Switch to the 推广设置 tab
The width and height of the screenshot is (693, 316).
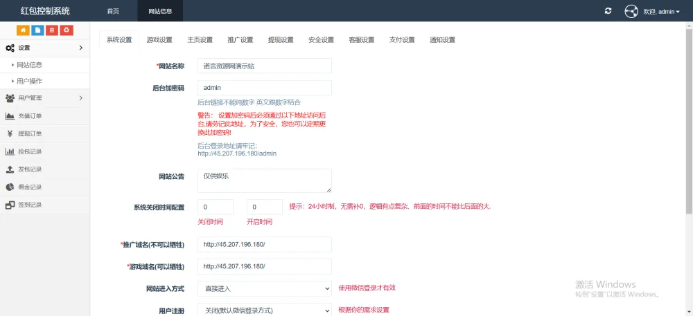point(240,39)
